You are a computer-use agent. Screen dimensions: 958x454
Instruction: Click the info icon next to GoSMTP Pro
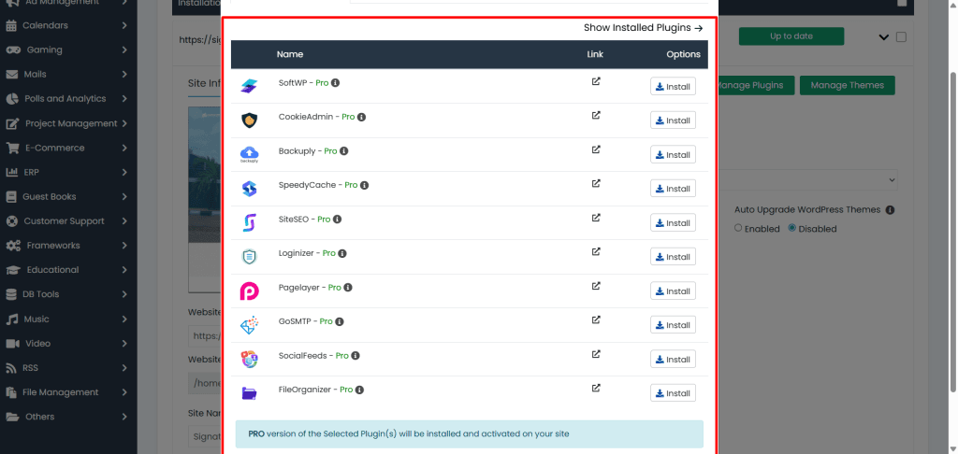[340, 321]
